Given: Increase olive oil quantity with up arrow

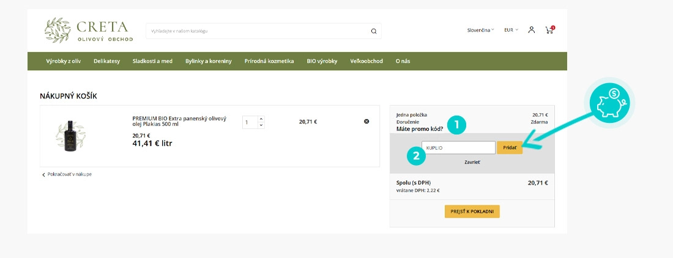Looking at the screenshot, I should (261, 119).
